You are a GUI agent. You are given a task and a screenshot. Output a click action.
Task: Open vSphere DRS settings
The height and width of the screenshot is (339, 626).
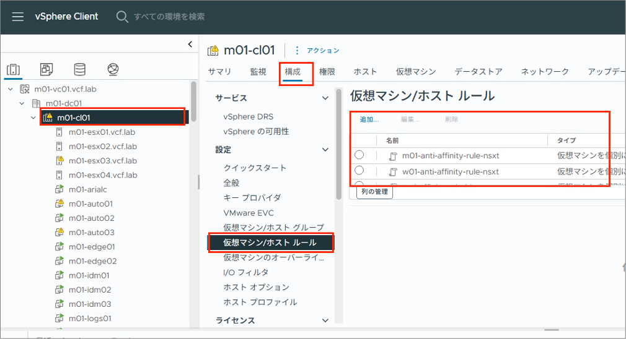pyautogui.click(x=249, y=117)
